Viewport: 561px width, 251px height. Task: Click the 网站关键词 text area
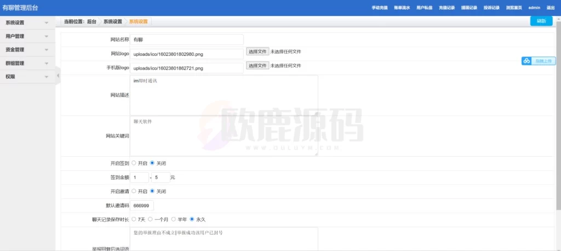click(224, 136)
